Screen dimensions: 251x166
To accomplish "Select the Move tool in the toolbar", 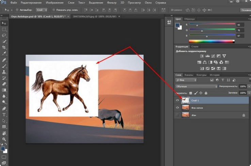I will (x=4, y=23).
